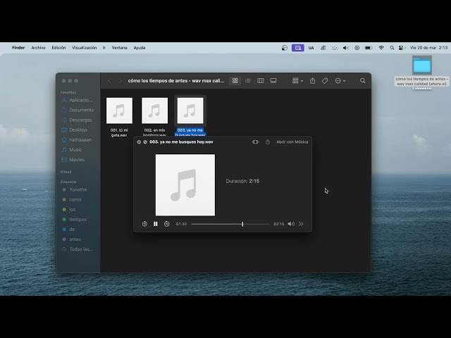Viewport: 451px width, 338px height.
Task: Share the previewed wav file
Action: pos(268,142)
